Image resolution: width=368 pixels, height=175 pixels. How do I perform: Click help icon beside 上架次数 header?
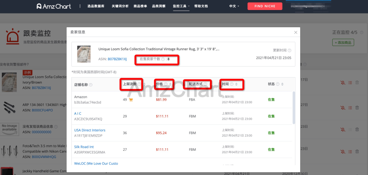[139, 84]
